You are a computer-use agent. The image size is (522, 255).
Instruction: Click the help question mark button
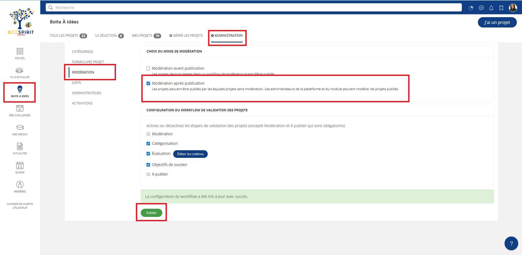[511, 243]
